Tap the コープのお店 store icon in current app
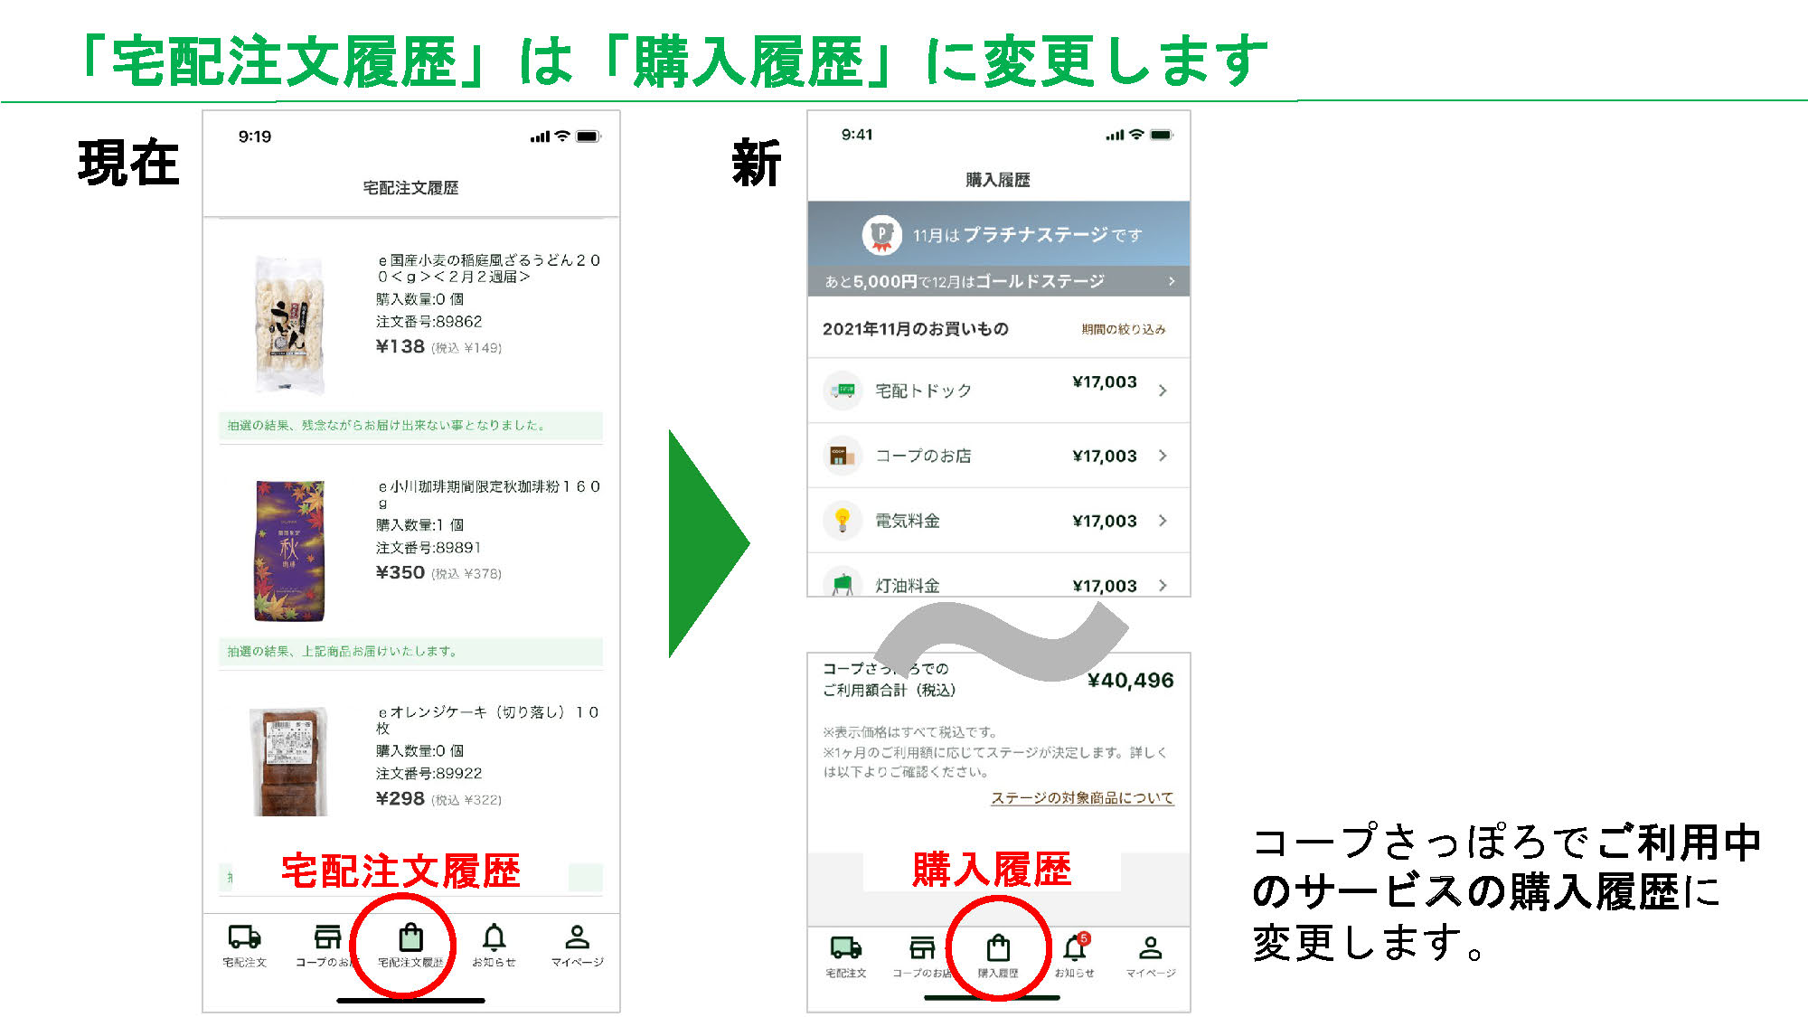This screenshot has height=1017, width=1808. (x=326, y=937)
